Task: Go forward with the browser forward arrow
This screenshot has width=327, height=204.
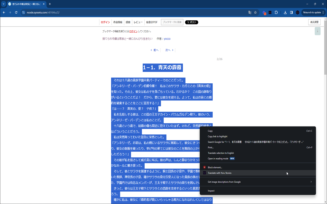Action: point(10,12)
